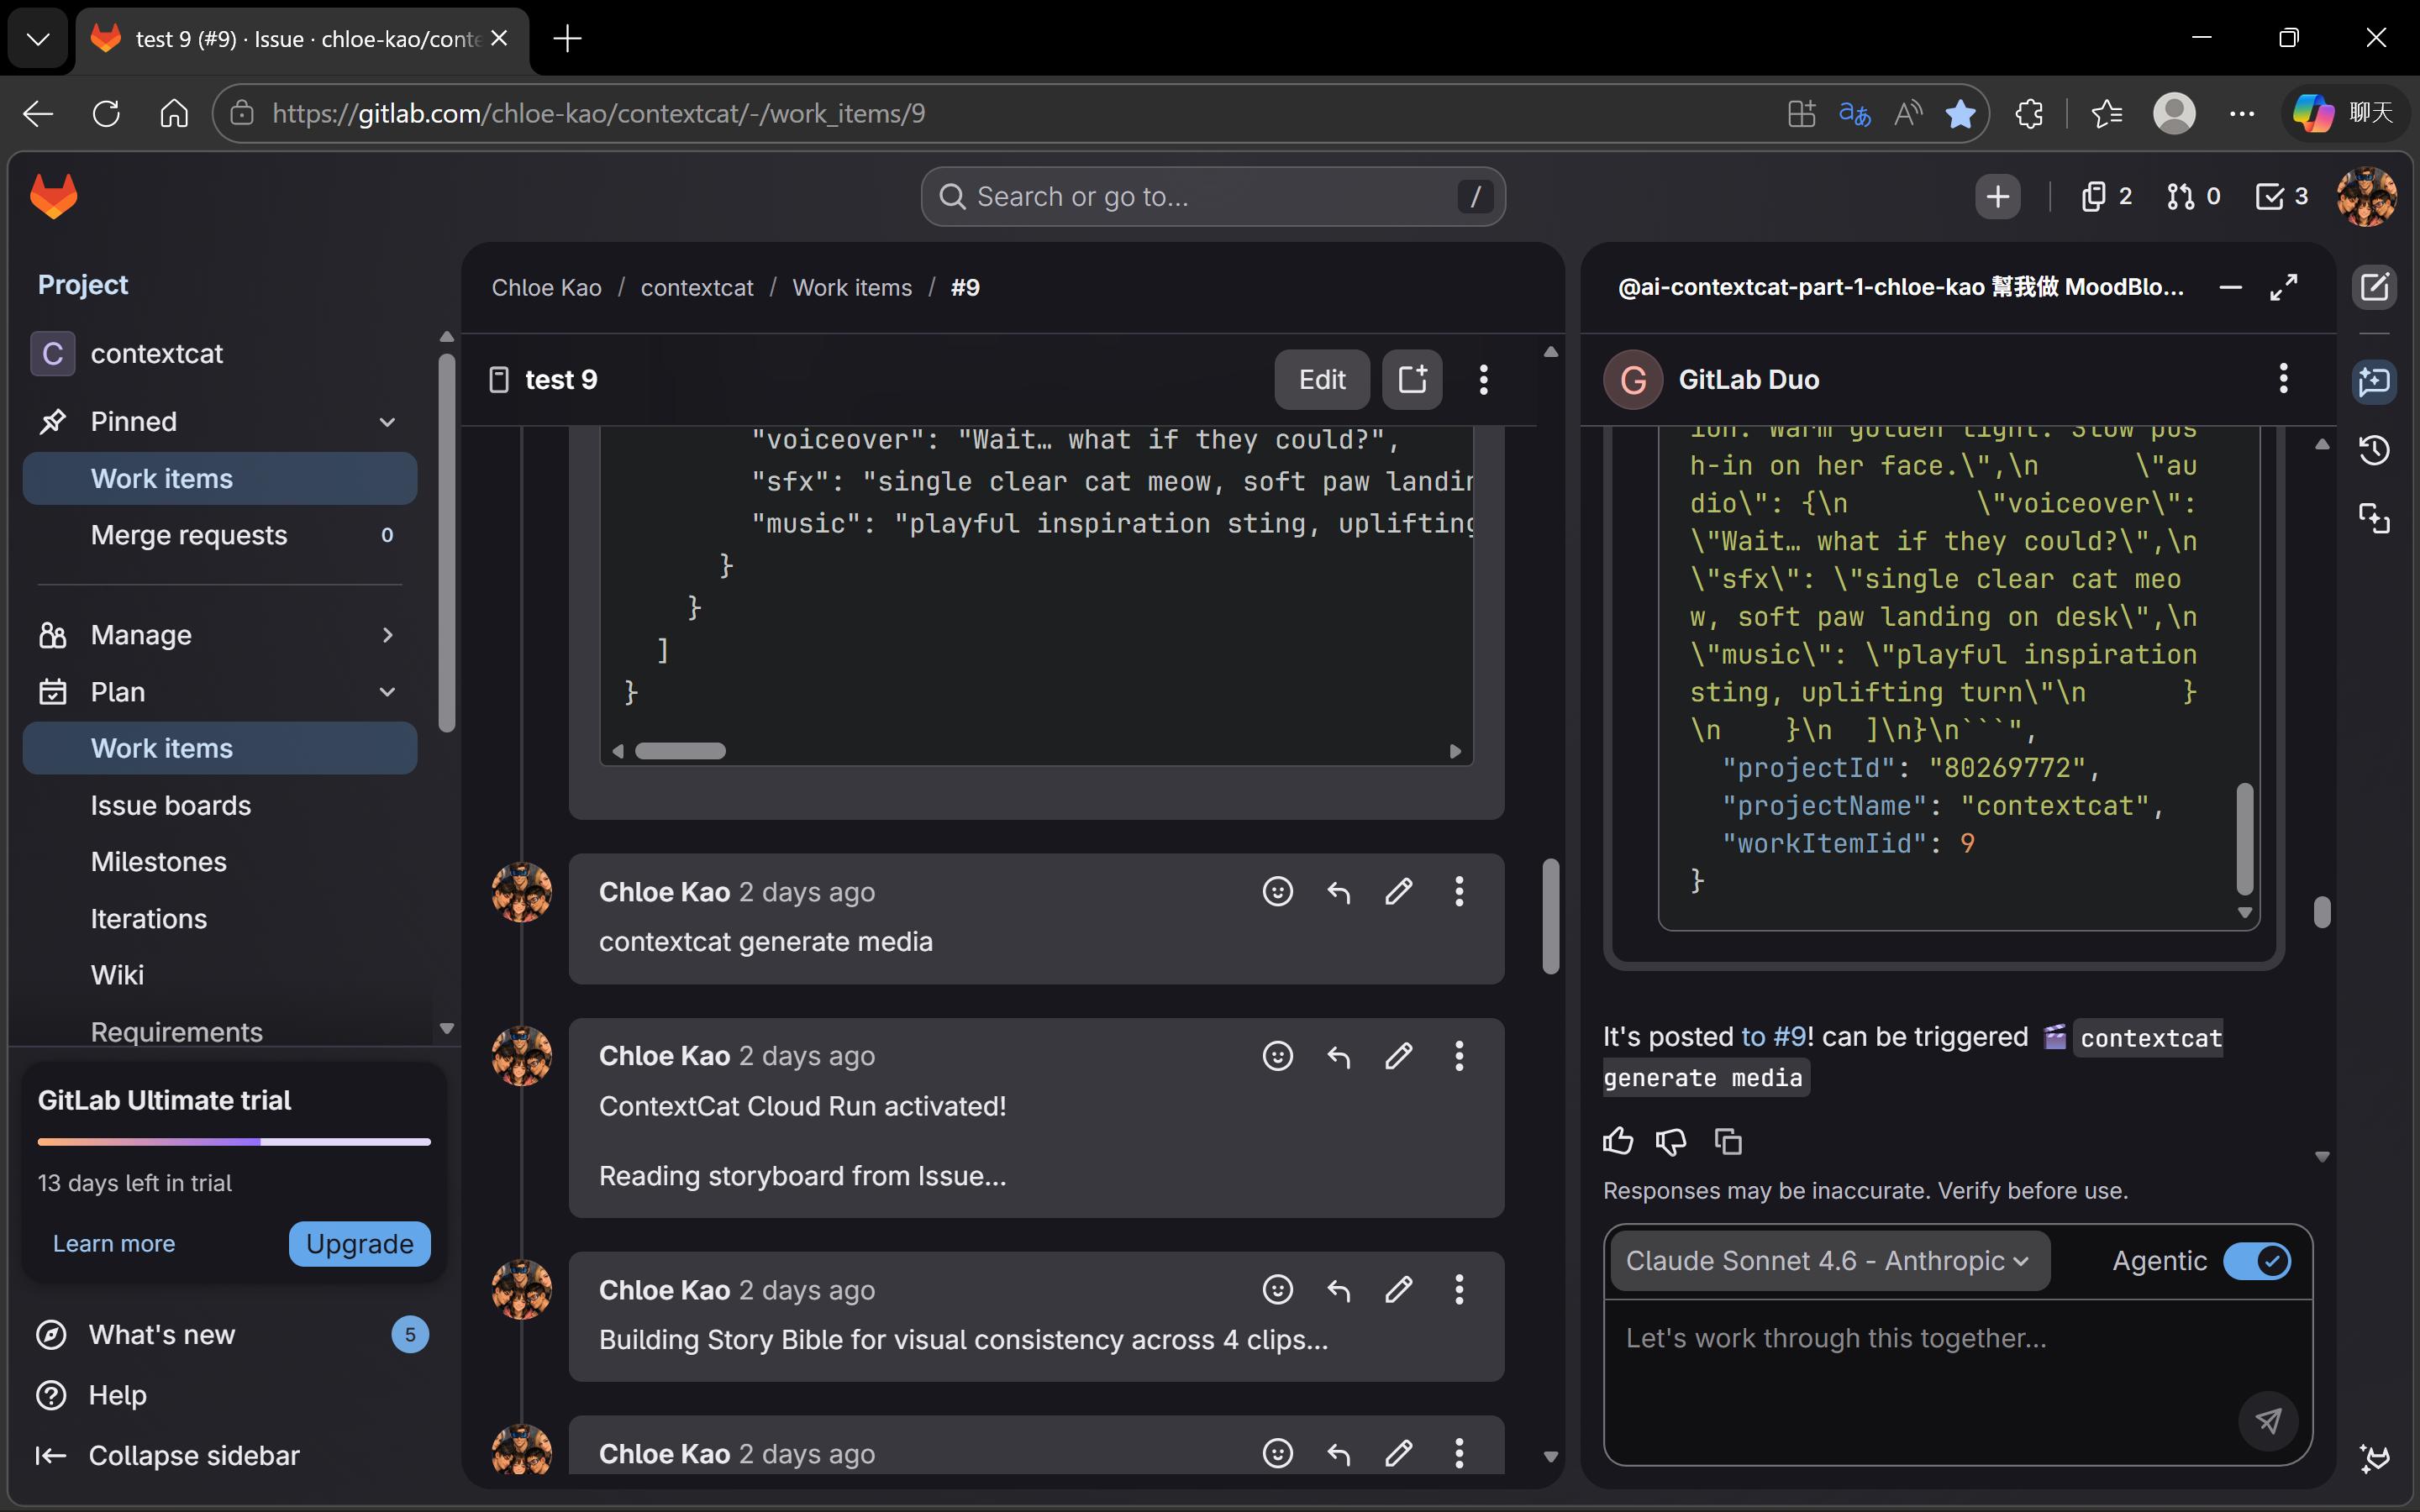Click the Upgrade button

[x=359, y=1244]
